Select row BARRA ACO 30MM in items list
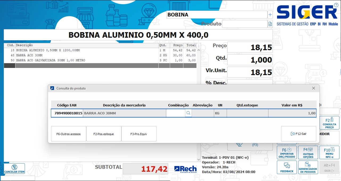341x181 pixels. pyautogui.click(x=100, y=55)
